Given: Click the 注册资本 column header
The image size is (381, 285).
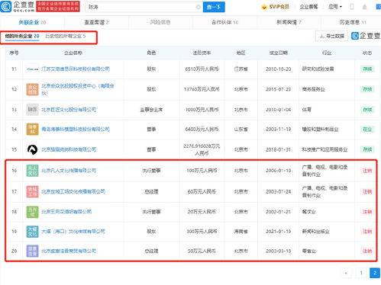Looking at the screenshot, I should coord(202,53).
